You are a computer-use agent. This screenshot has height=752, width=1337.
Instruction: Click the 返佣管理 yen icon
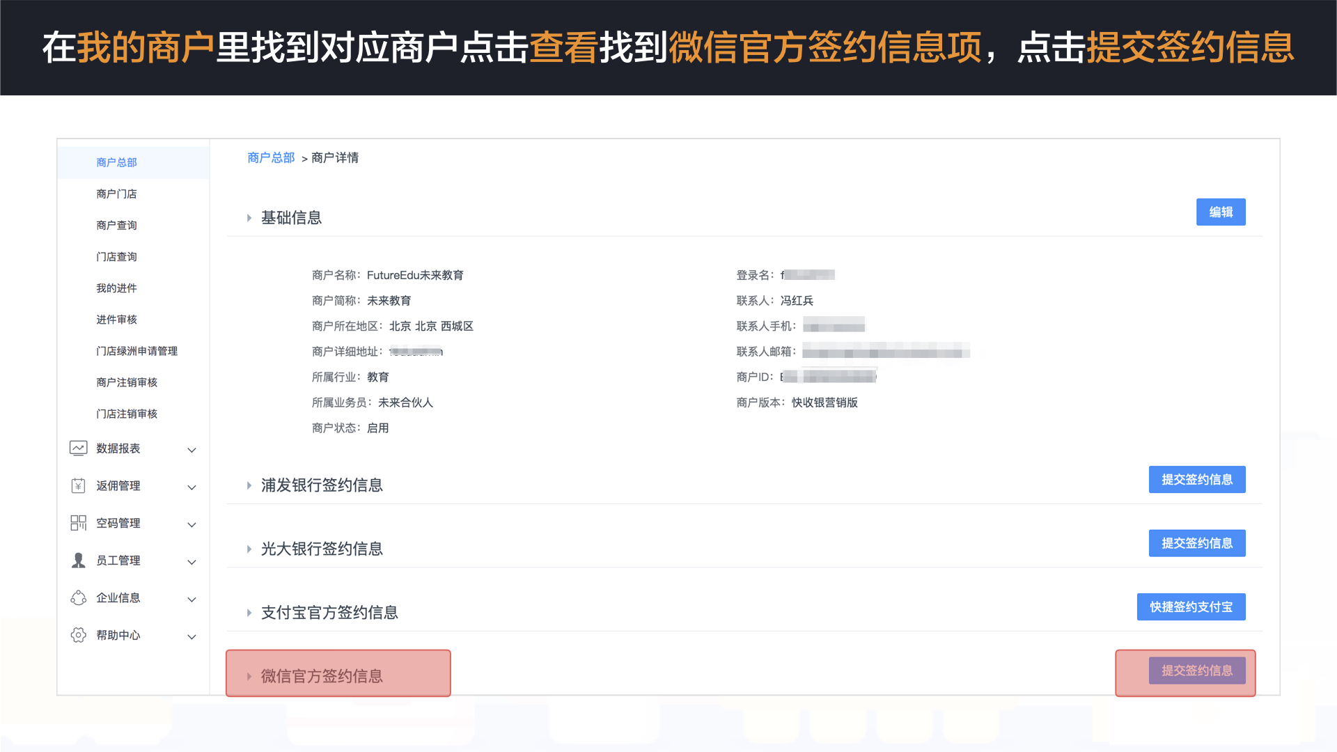(x=78, y=486)
